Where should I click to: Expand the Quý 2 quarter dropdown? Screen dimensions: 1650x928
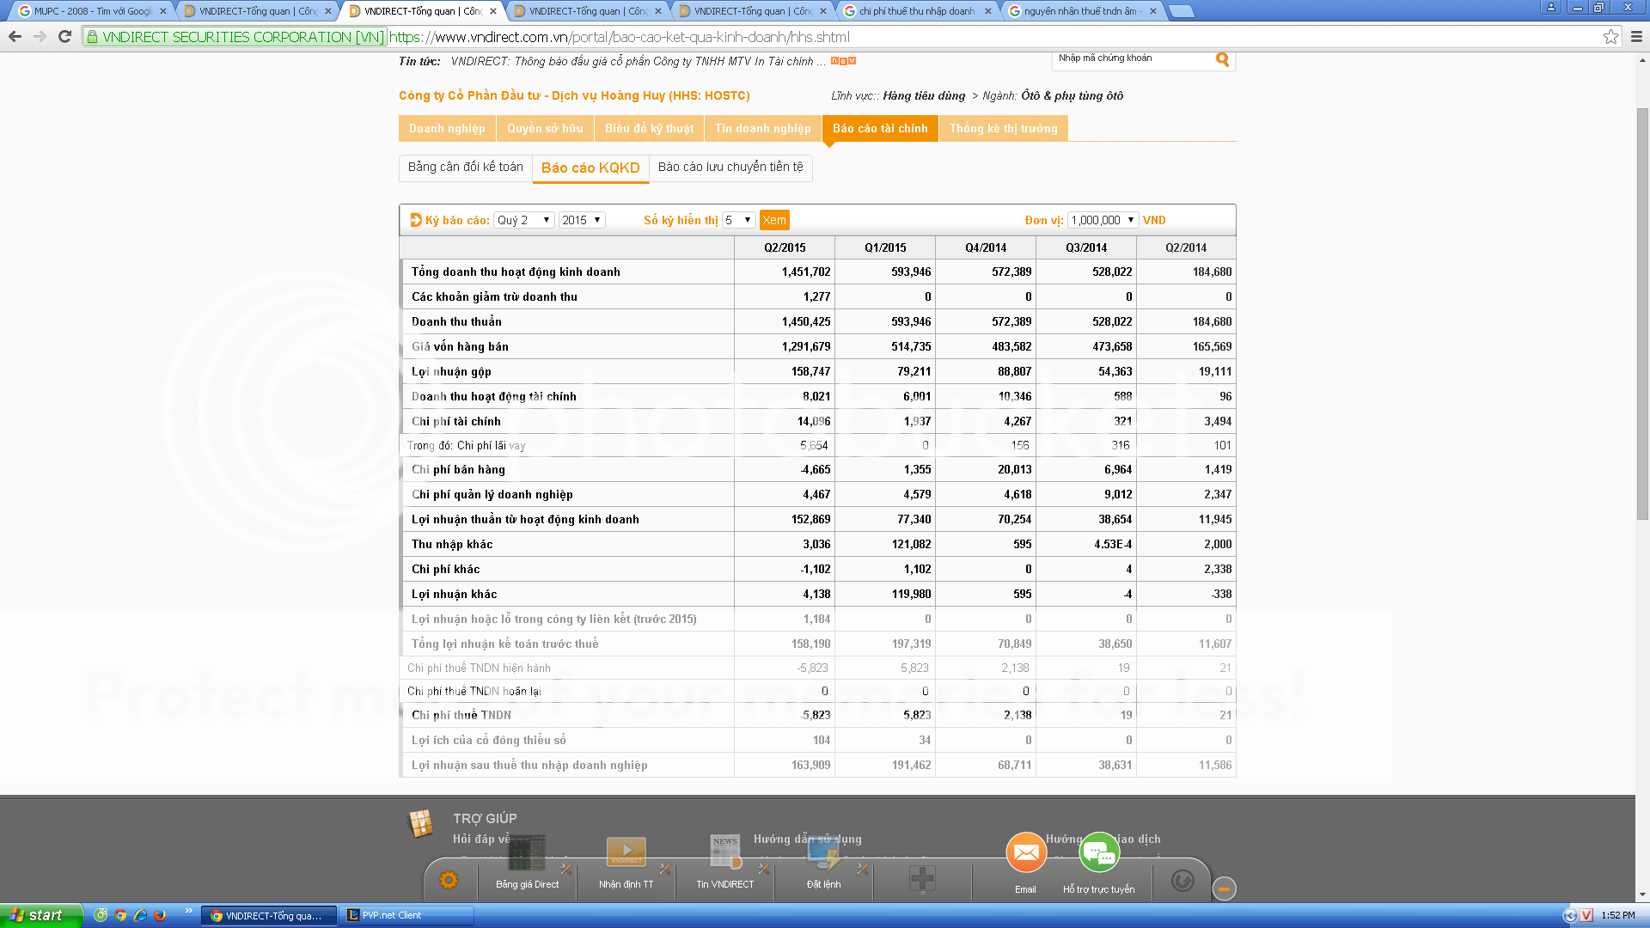click(523, 220)
